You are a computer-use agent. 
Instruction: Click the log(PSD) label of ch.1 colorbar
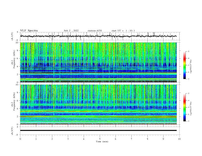[x=191, y=67]
